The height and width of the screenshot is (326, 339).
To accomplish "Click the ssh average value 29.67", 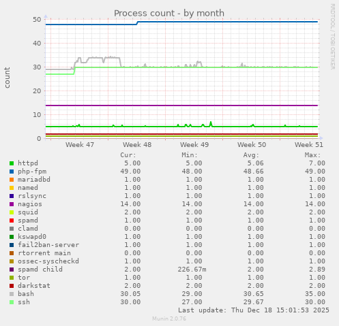I will tap(254, 302).
